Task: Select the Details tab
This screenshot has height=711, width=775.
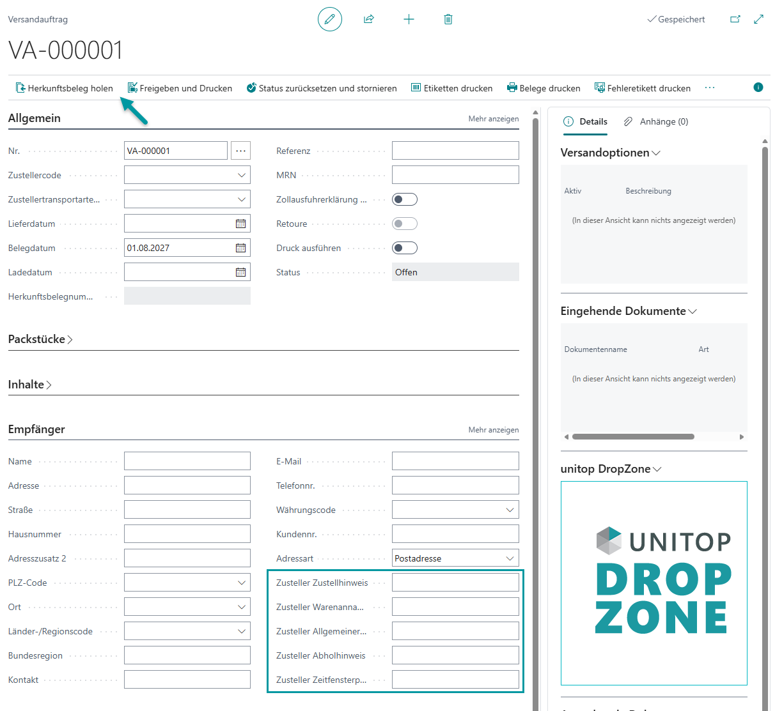Action: (586, 121)
